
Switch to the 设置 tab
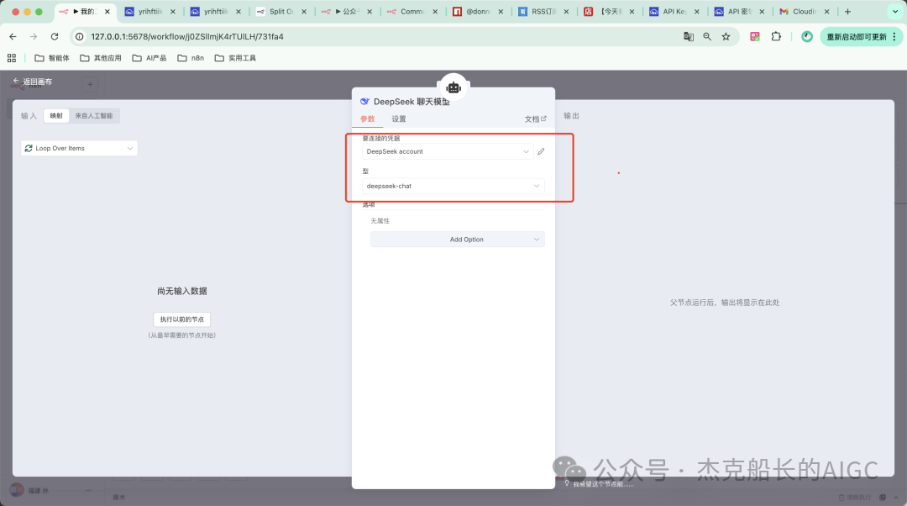coord(399,119)
